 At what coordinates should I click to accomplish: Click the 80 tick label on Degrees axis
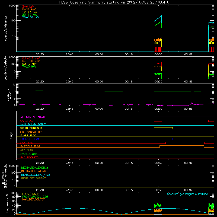[14, 197]
